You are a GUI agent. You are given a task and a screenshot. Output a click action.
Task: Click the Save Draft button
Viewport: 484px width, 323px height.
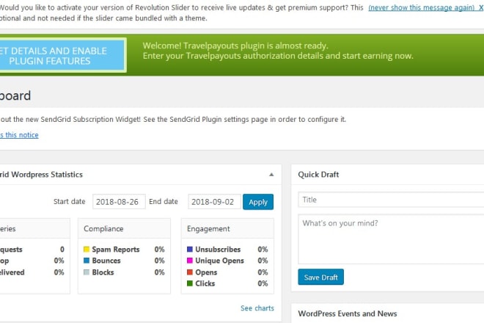(x=320, y=277)
